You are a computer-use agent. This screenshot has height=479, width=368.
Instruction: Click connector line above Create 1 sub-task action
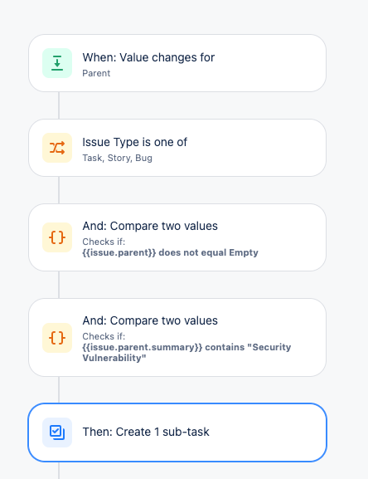59,390
